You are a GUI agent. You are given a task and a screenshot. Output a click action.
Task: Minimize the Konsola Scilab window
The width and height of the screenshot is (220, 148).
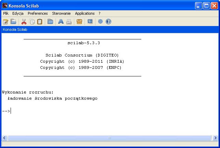coord(198,6)
